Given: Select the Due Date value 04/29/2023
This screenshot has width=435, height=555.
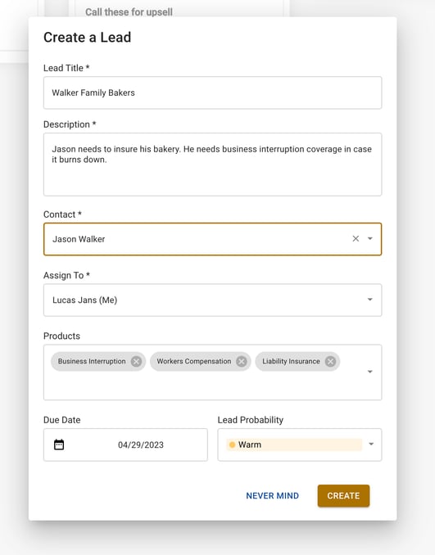Looking at the screenshot, I should coord(141,445).
